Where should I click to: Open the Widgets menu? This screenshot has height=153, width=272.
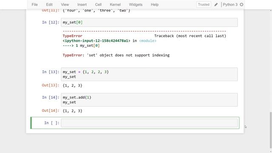coord(136,5)
